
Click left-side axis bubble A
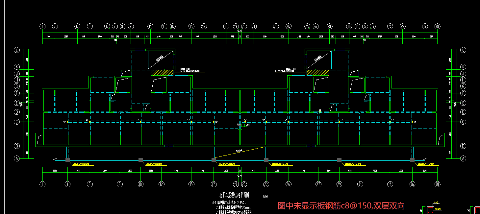[16, 158]
